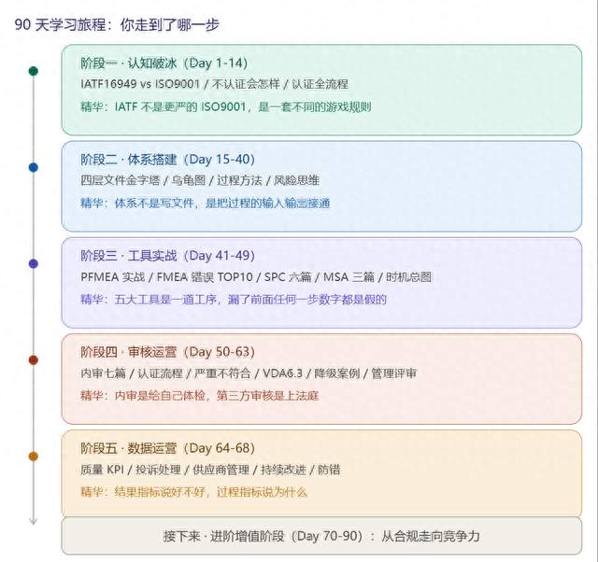Click the dark red timeline dot for stage four
This screenshot has height=562, width=598.
coord(34,360)
